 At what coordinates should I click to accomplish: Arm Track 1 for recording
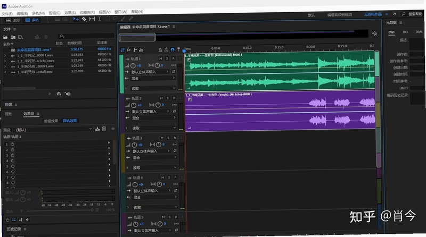(174, 58)
